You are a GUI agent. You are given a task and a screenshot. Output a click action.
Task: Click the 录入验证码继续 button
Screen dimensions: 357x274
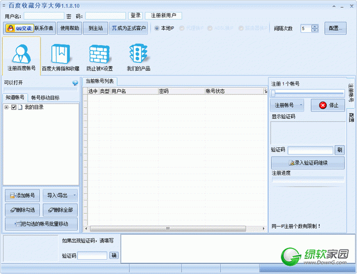[308, 163]
